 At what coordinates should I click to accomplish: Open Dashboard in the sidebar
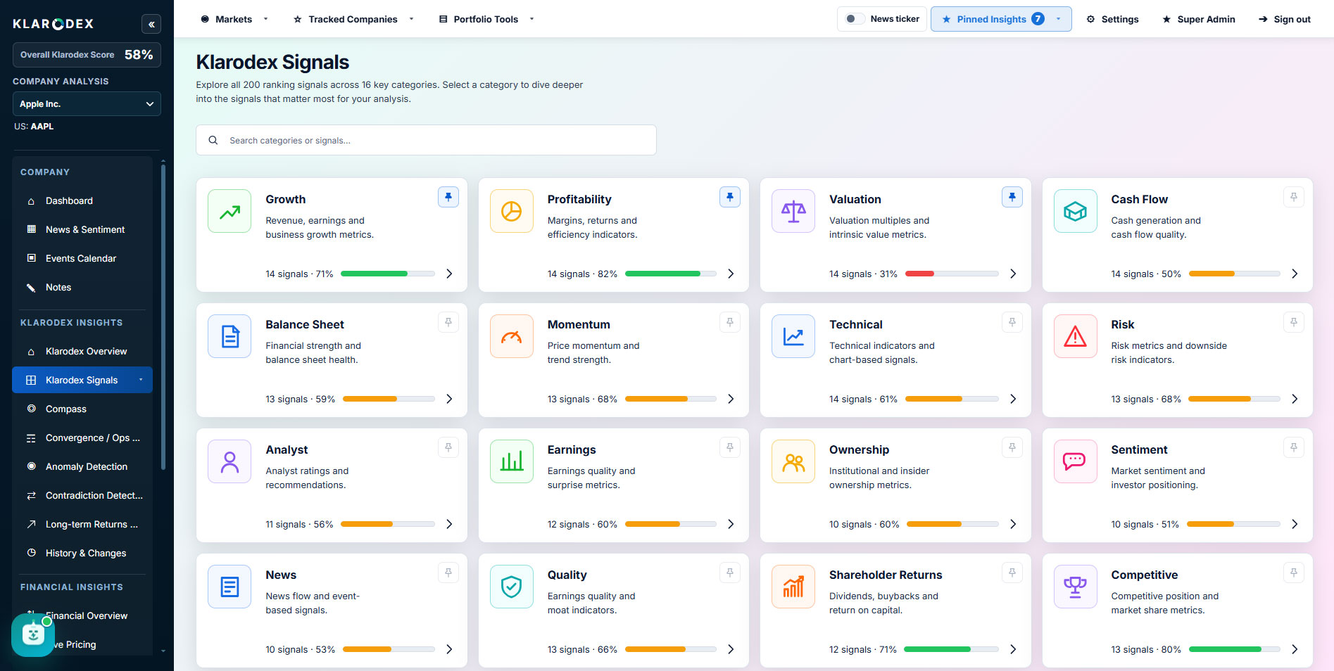[x=82, y=200]
